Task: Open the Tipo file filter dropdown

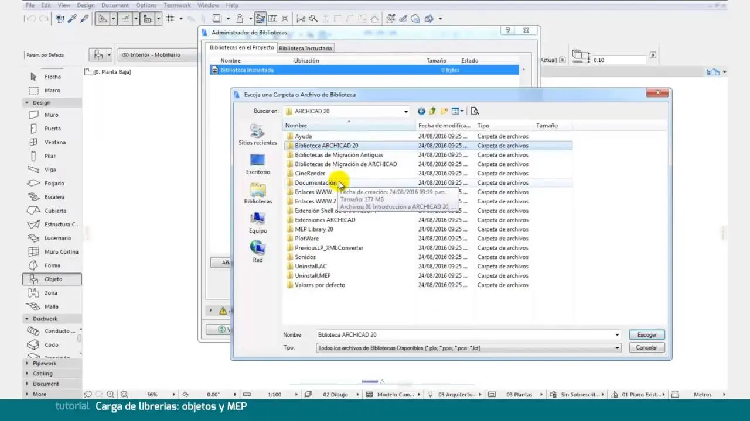Action: click(617, 348)
